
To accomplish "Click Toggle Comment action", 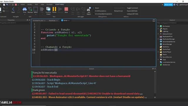I will (132, 8).
